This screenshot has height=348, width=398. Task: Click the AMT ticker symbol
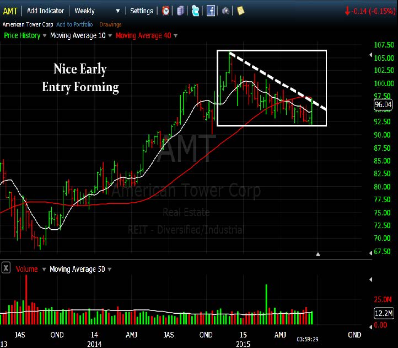(x=10, y=11)
